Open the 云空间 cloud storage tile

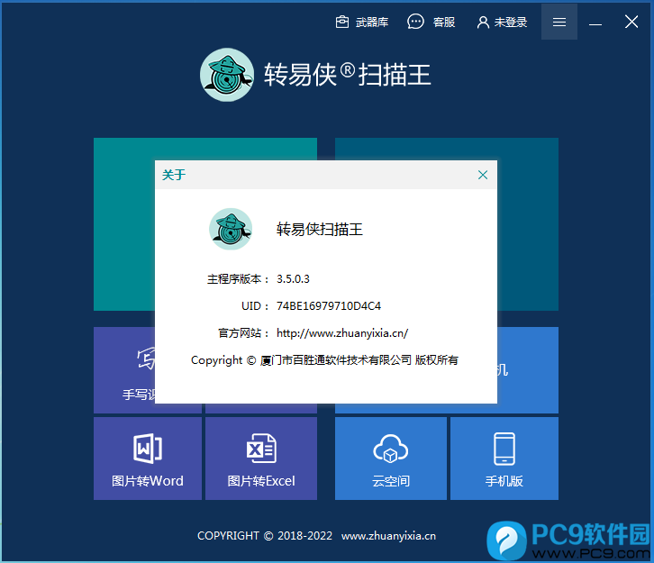391,459
